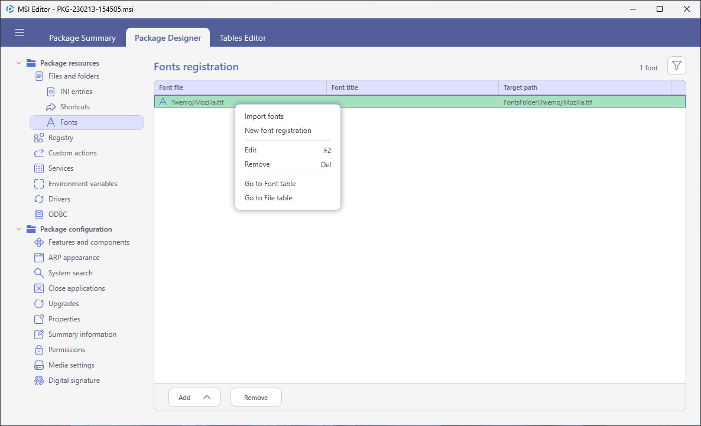The height and width of the screenshot is (426, 701).
Task: Open Environment variables section
Action: 83,184
